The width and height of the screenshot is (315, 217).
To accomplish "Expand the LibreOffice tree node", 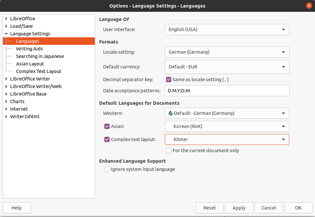I will (6, 19).
